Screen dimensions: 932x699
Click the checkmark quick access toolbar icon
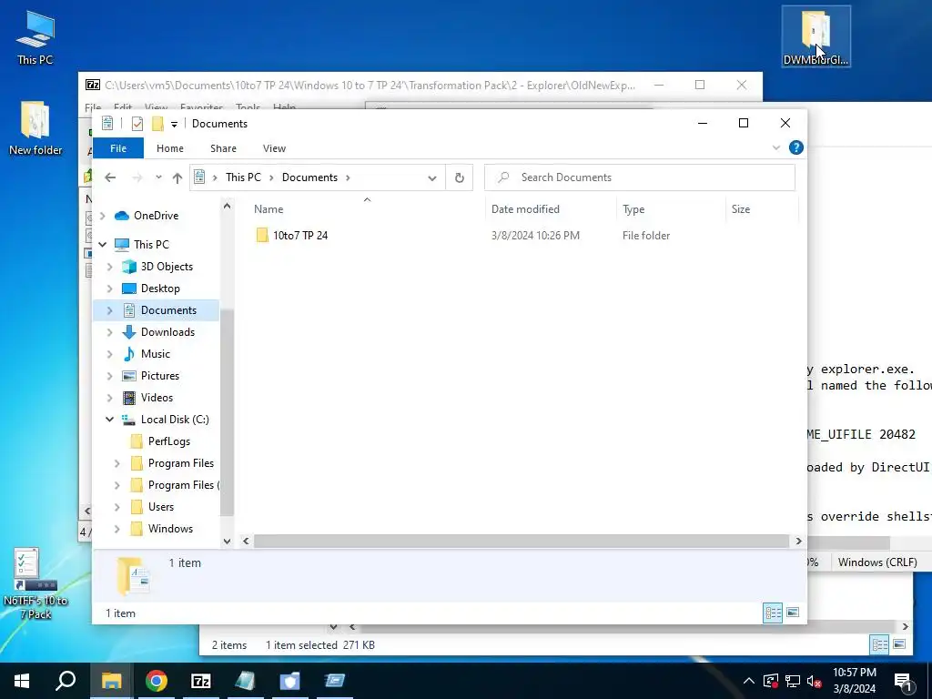[137, 124]
